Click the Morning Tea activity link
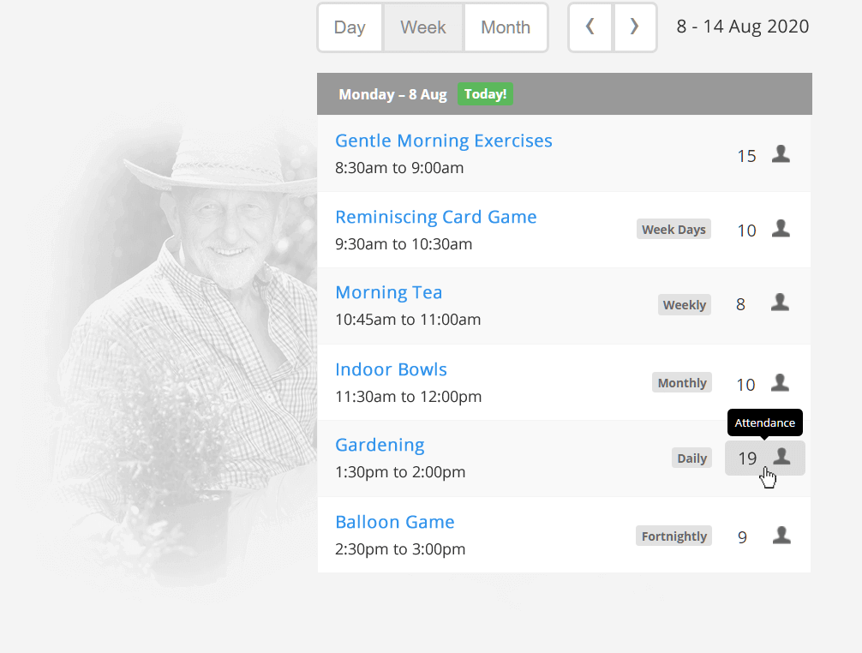Image resolution: width=862 pixels, height=653 pixels. click(388, 292)
